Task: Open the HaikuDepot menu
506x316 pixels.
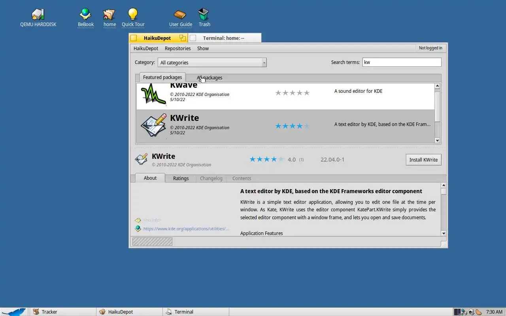Action: click(146, 48)
